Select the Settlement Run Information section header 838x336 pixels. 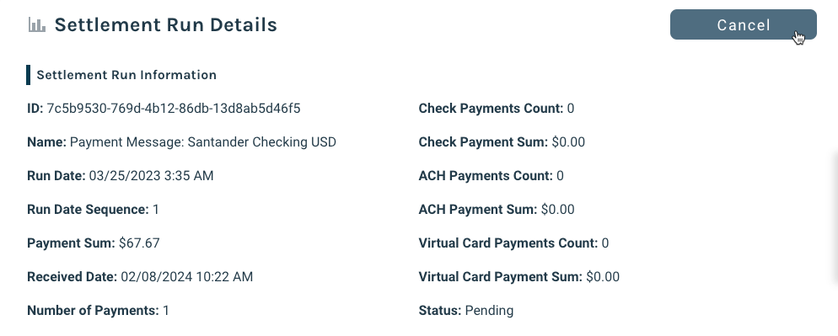[x=126, y=75]
